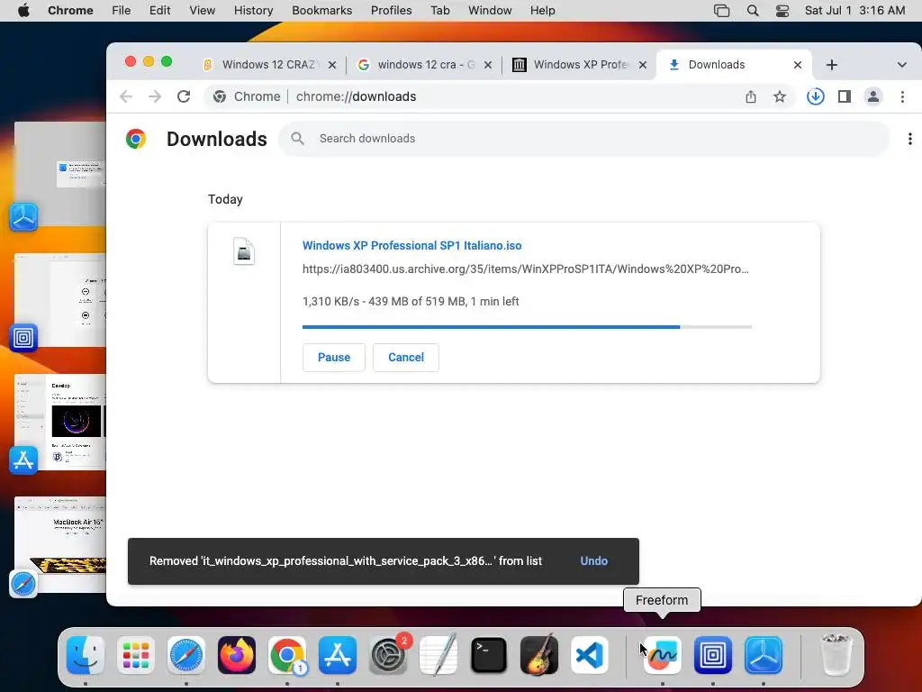922x692 pixels.
Task: Focus the Search downloads field
Action: pyautogui.click(x=583, y=139)
